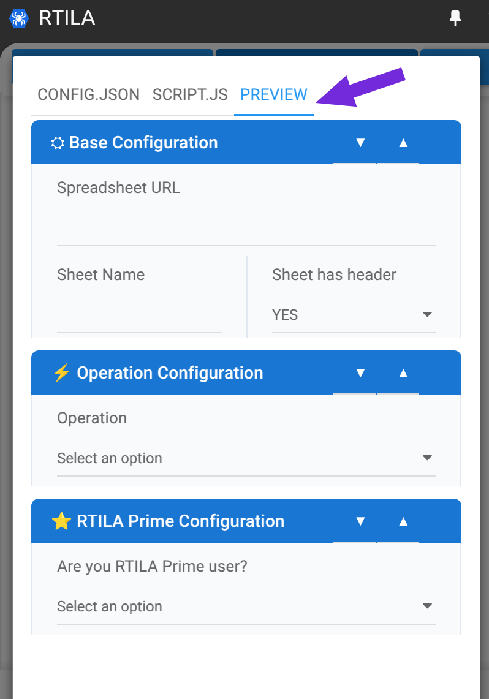Click the gear icon beside Base Configuration
The height and width of the screenshot is (699, 489).
58,143
